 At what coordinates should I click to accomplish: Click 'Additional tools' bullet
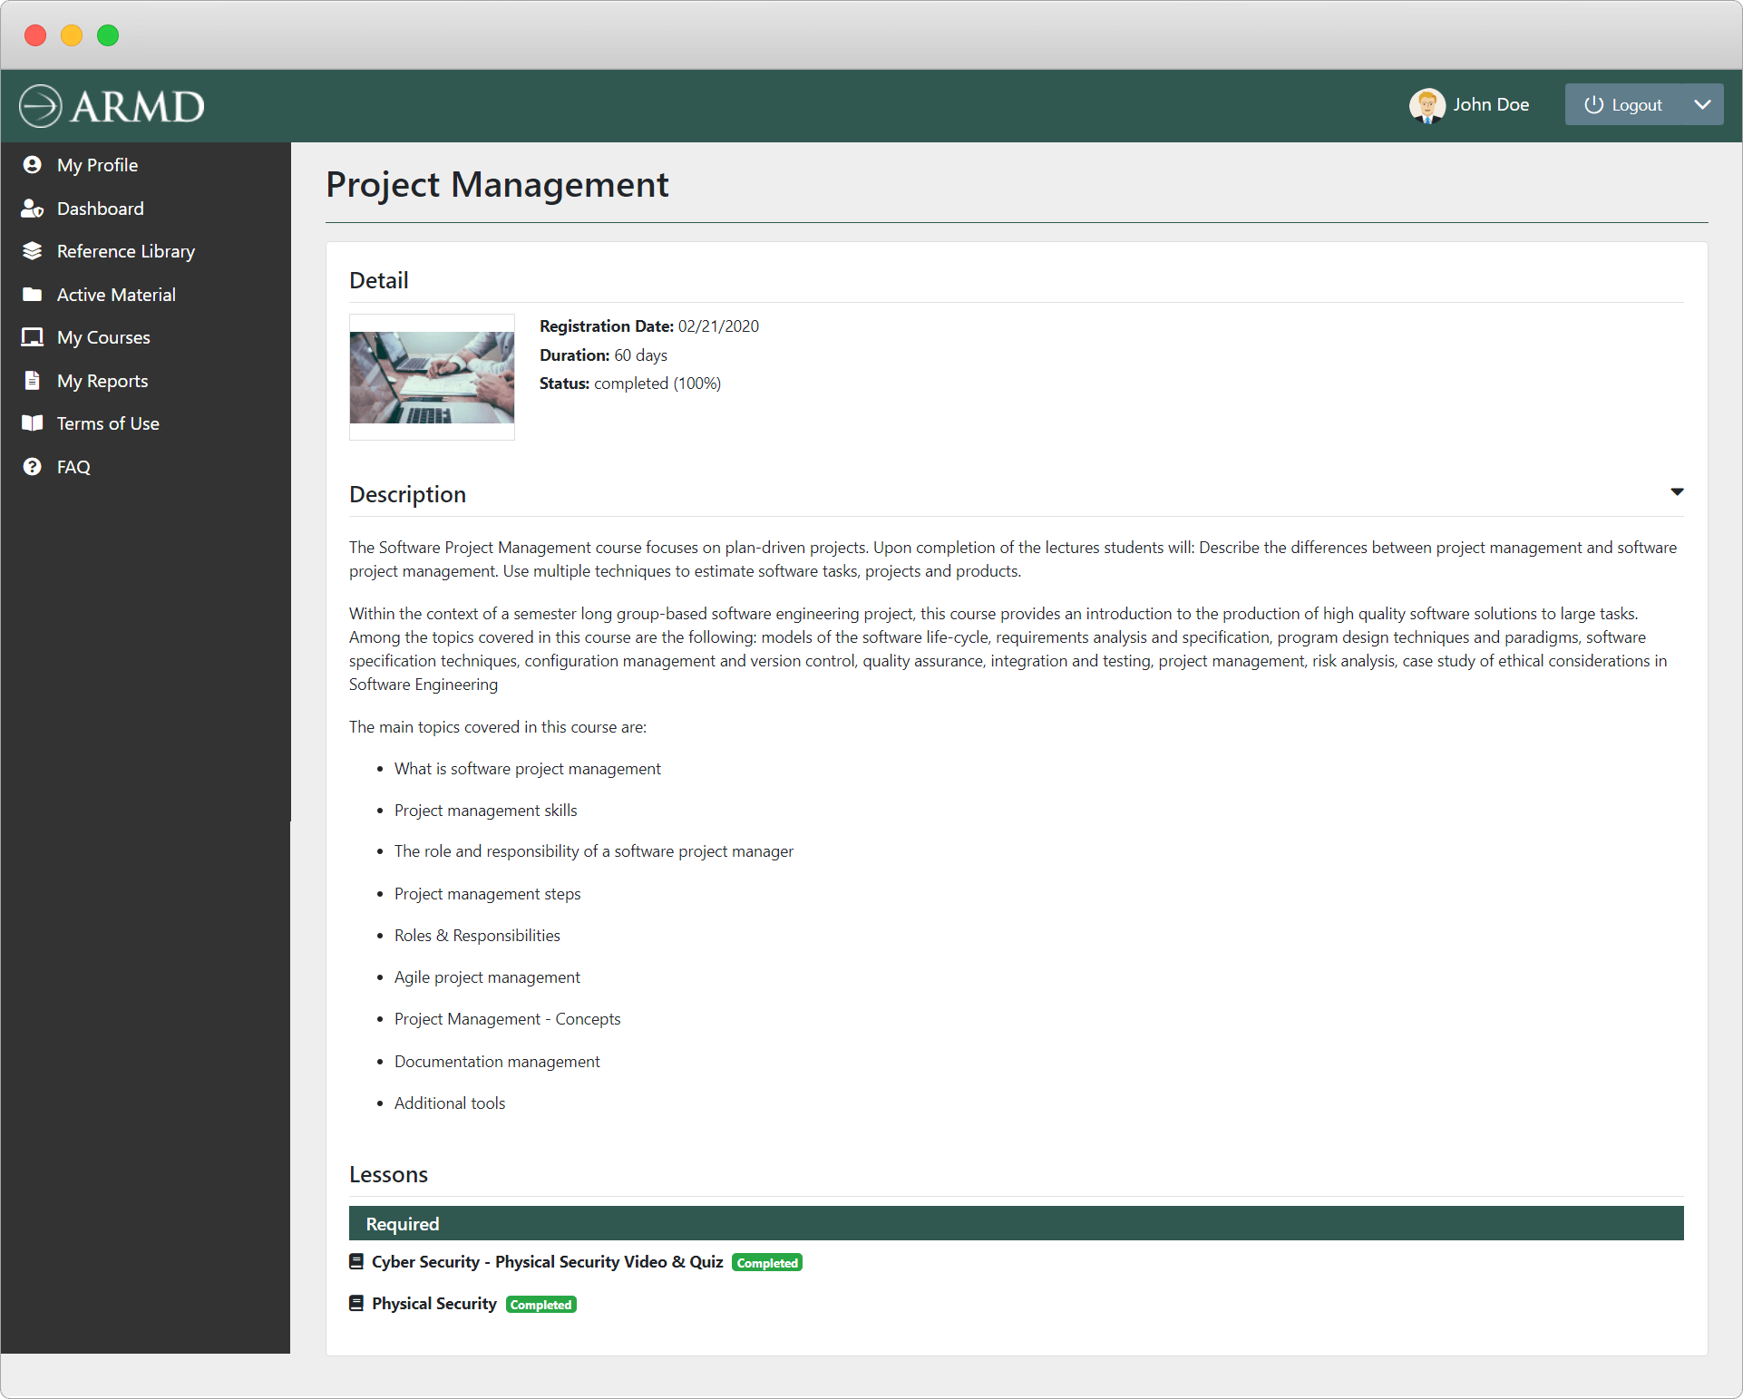click(450, 1103)
